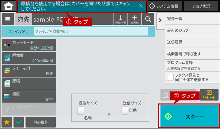This screenshot has height=129, width=220.
Task: Open 原稿 original setting
Action: tap(29, 84)
